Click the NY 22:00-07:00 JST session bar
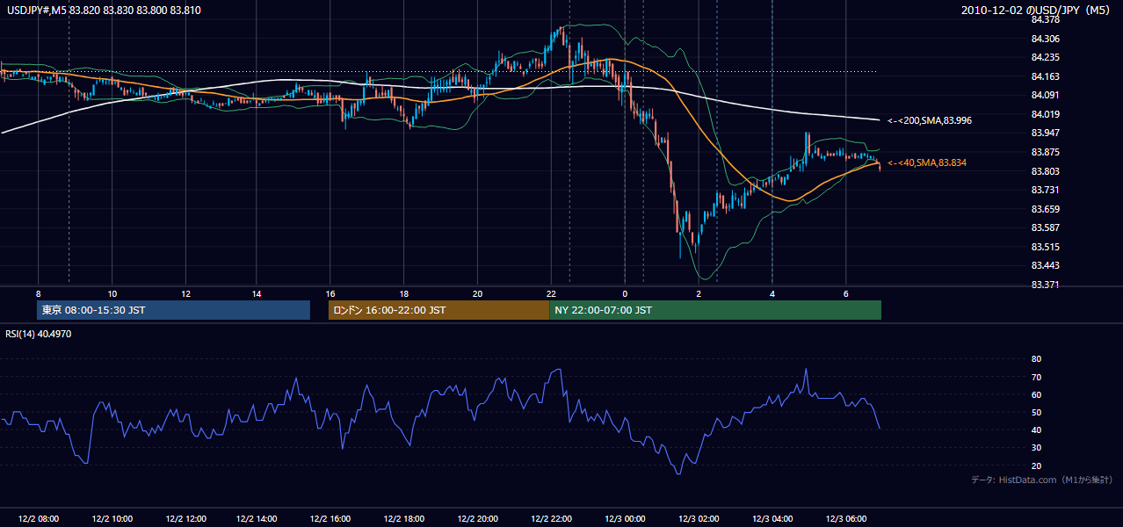The width and height of the screenshot is (1123, 527). pos(715,310)
